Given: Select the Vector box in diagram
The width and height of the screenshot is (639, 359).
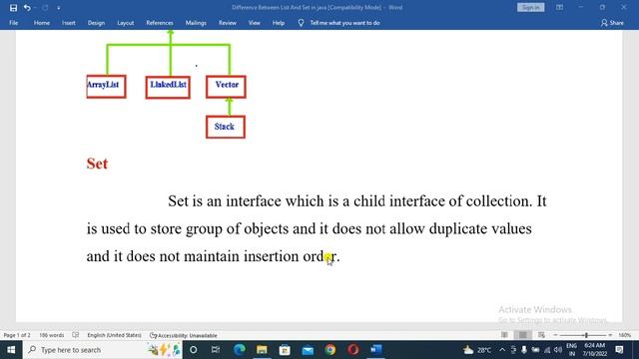Looking at the screenshot, I should (226, 87).
